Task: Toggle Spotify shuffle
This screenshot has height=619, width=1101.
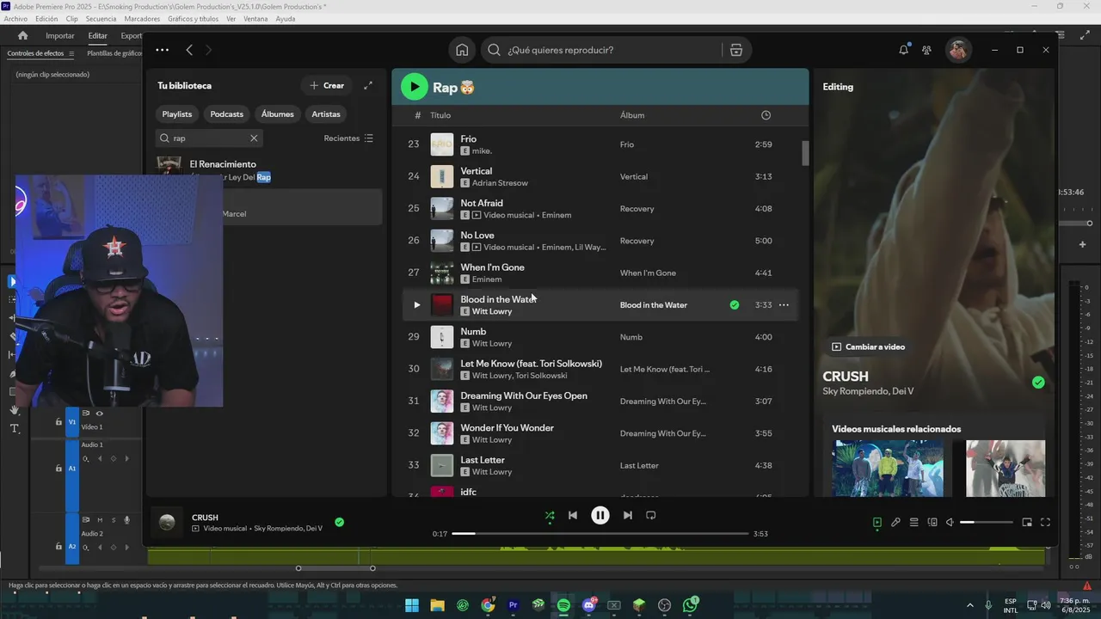Action: 550,516
